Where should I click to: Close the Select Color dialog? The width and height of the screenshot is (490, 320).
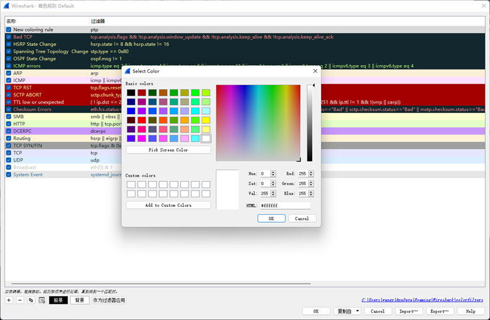[315, 71]
